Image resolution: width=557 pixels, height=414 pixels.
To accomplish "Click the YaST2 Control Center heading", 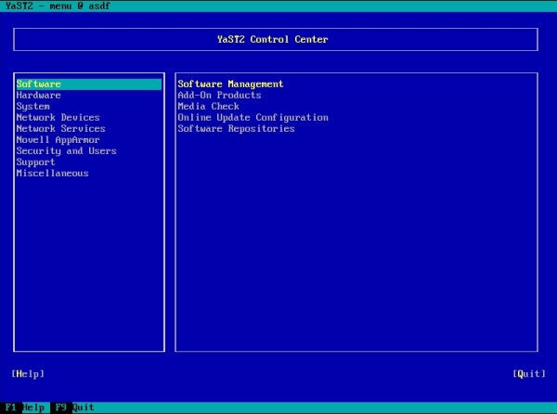I will (x=273, y=39).
